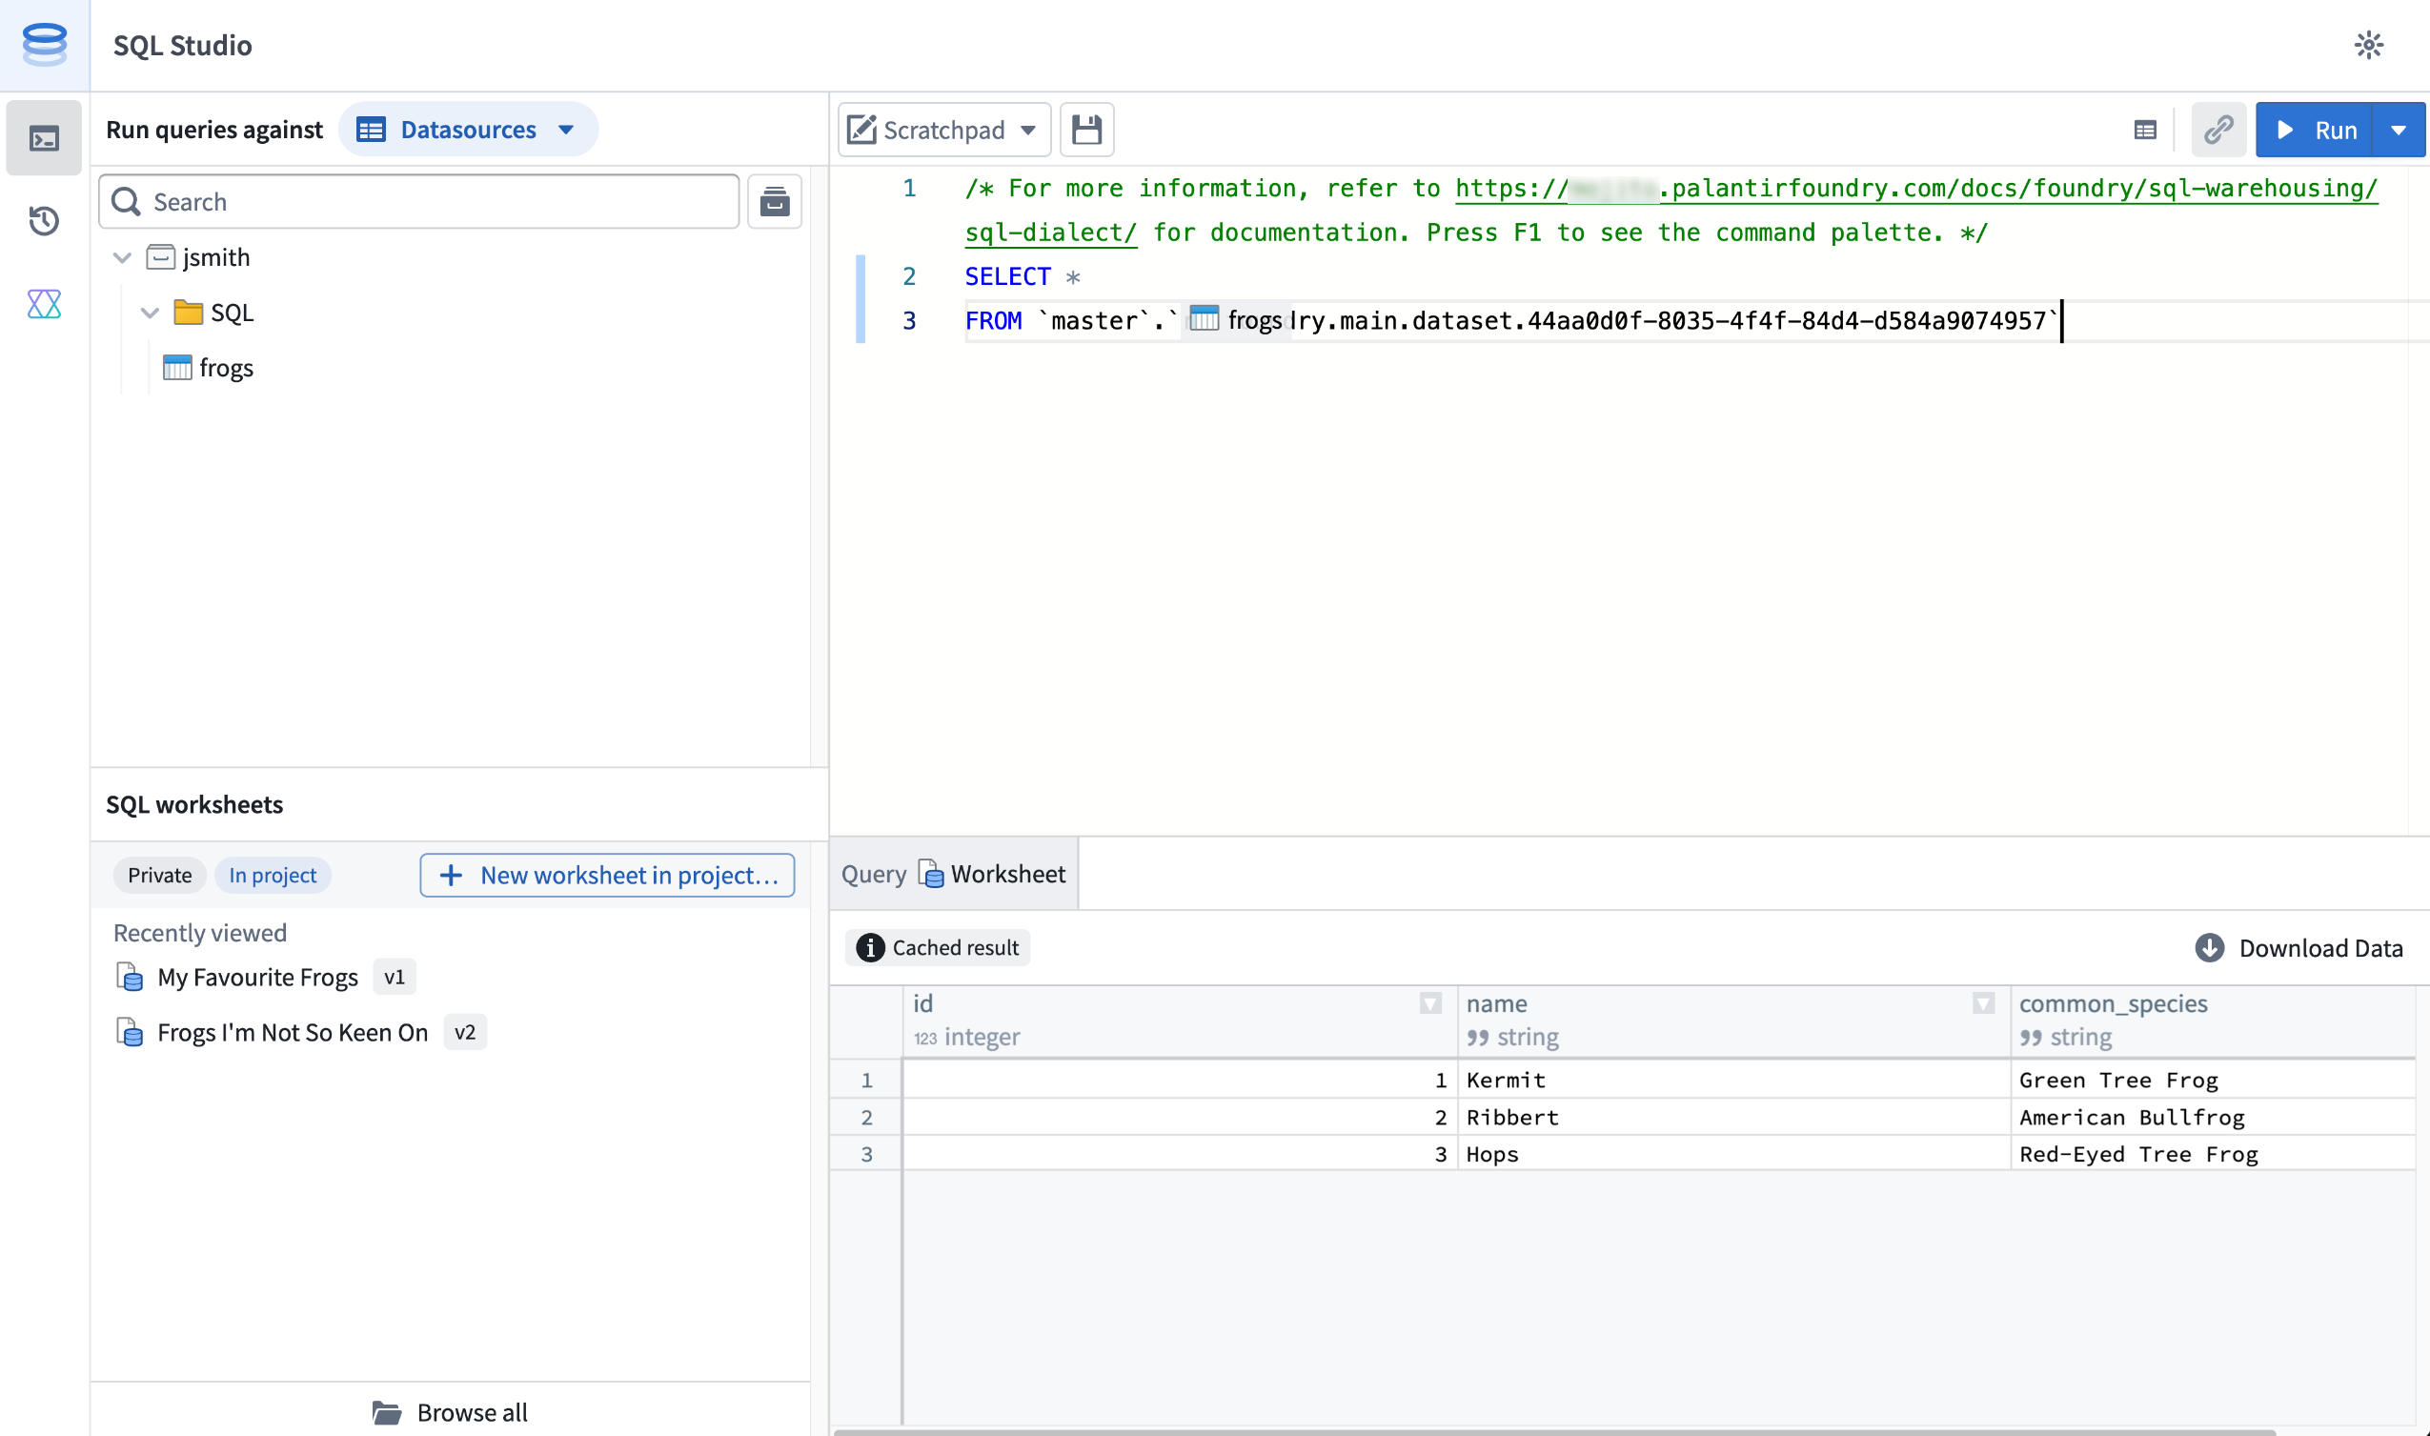The height and width of the screenshot is (1436, 2430).
Task: Click the table view icon in toolbar
Action: coord(2144,130)
